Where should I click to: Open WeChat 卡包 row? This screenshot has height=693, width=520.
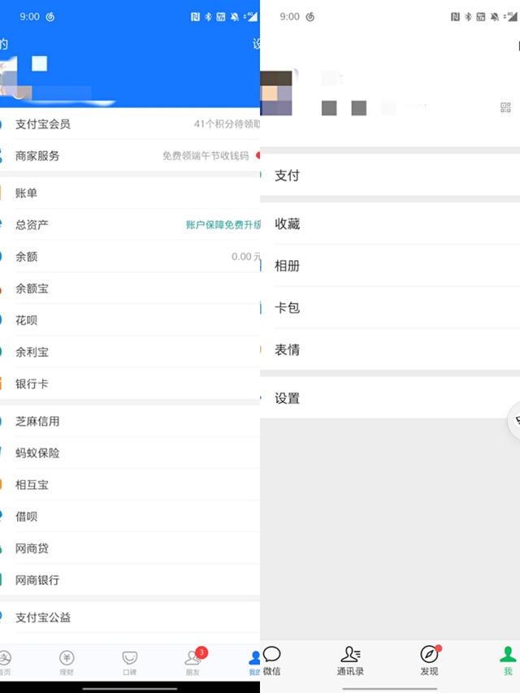coord(390,308)
